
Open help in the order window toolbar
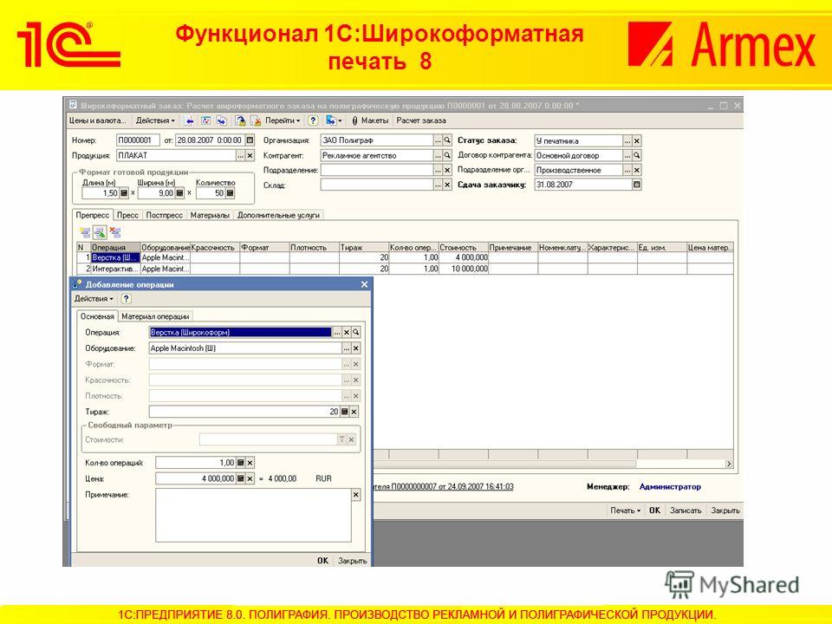(313, 120)
